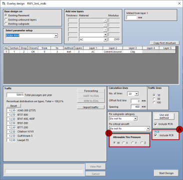Click Copy first structure button

point(164,43)
